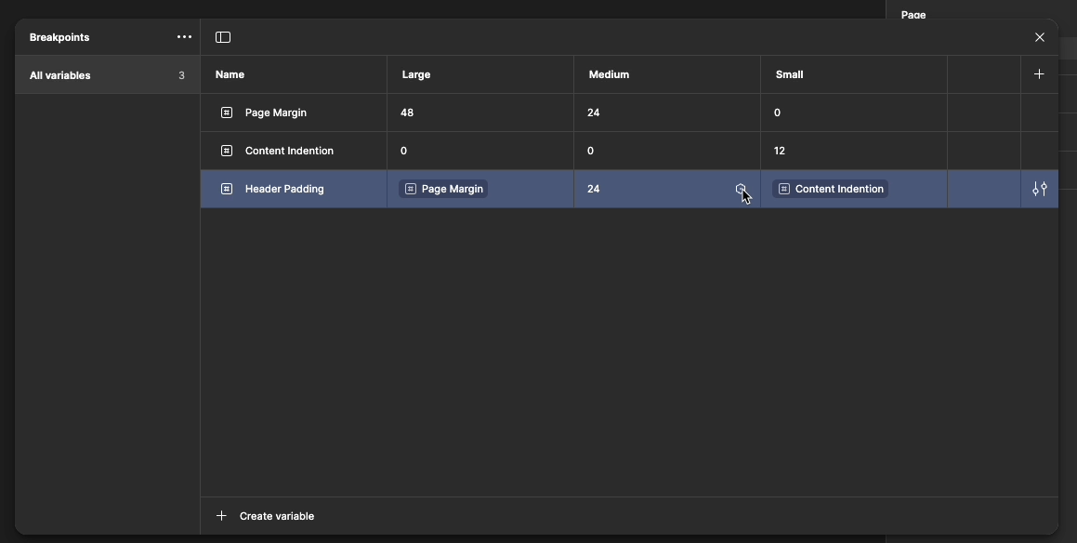Open the Breakpoints collection options menu

tap(184, 37)
